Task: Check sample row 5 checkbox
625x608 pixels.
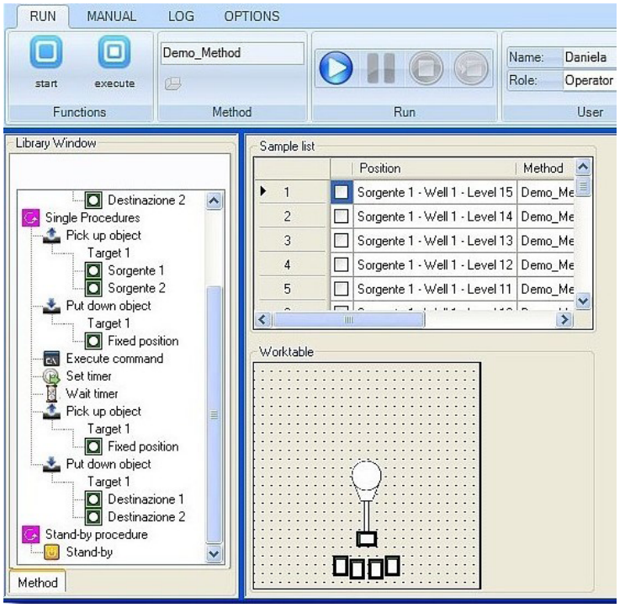Action: [x=342, y=289]
